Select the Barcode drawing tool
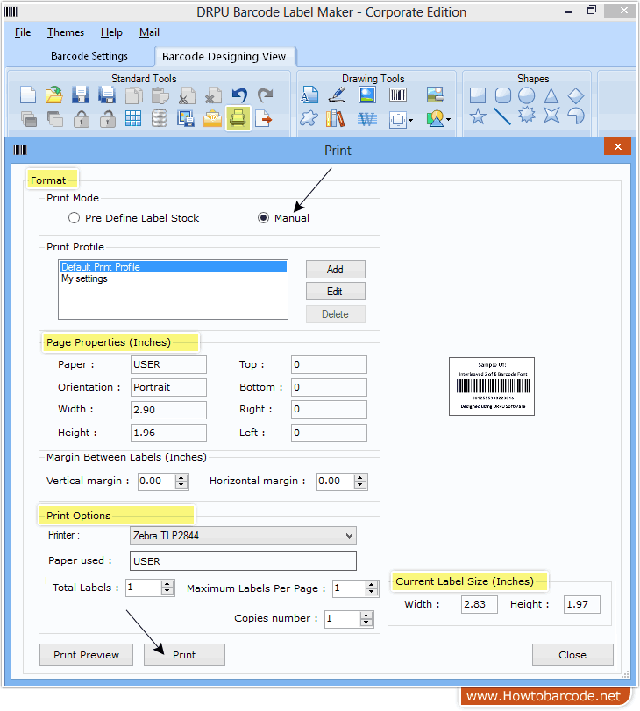This screenshot has height=711, width=640. pos(398,95)
